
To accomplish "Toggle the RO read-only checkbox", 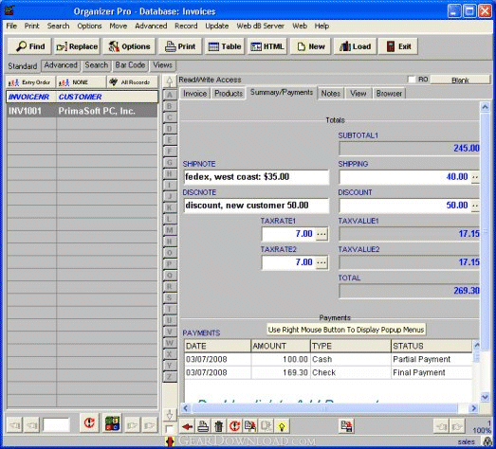I will 412,80.
